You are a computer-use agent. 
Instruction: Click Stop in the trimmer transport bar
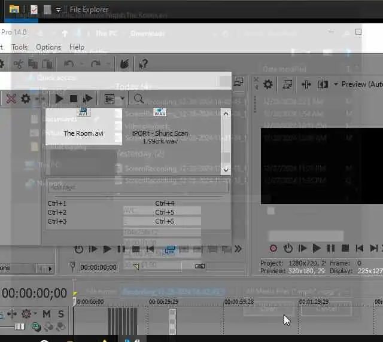click(x=136, y=249)
